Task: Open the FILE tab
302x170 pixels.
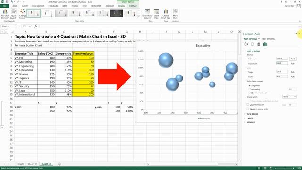Action: pyautogui.click(x=5, y=6)
